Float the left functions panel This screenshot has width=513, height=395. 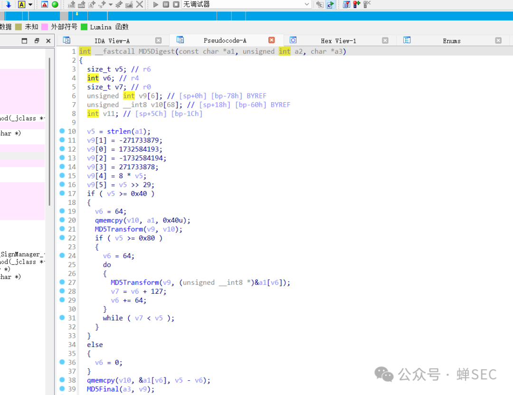[x=37, y=40]
